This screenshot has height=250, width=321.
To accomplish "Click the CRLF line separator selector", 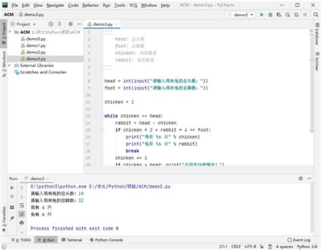I will 236,247.
